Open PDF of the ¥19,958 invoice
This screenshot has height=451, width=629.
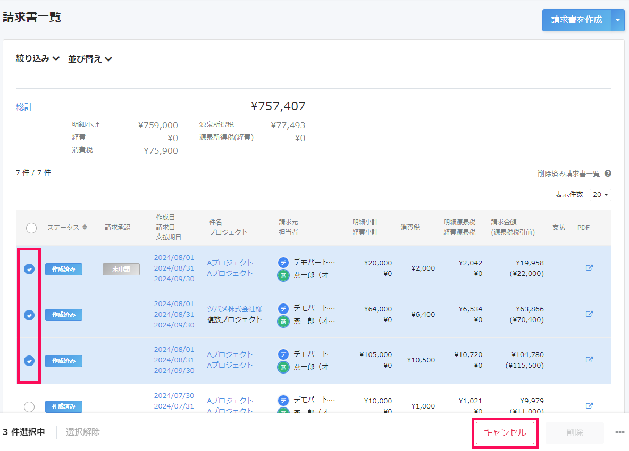click(x=589, y=268)
